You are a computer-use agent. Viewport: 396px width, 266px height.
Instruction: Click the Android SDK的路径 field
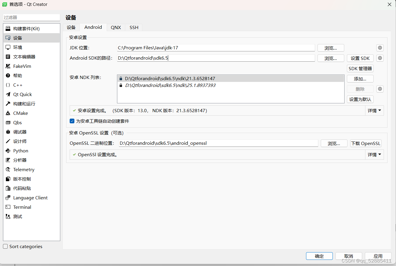(x=216, y=58)
